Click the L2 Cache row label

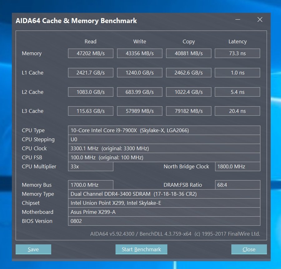pyautogui.click(x=32, y=92)
